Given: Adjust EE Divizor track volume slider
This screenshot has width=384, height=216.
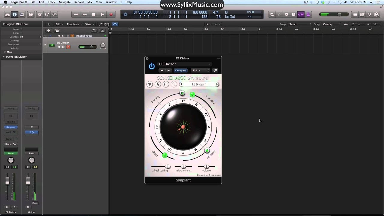Looking at the screenshot, I should (x=88, y=47).
